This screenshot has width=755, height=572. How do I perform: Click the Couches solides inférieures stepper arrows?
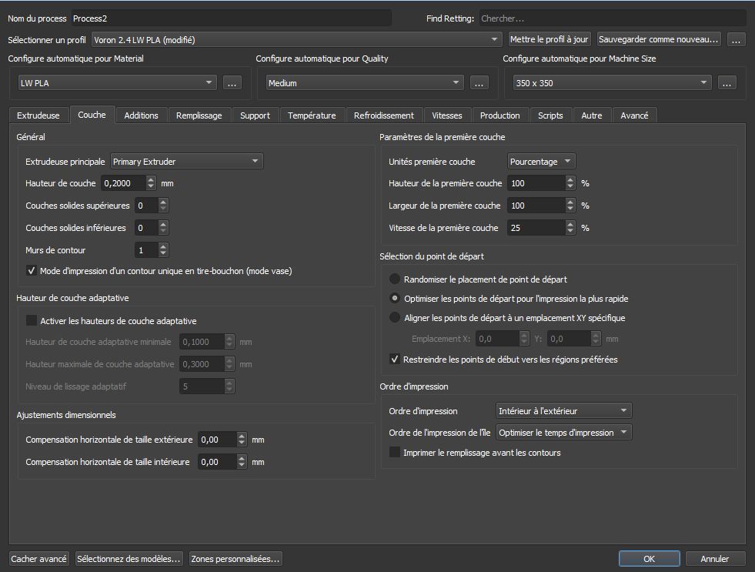(163, 227)
